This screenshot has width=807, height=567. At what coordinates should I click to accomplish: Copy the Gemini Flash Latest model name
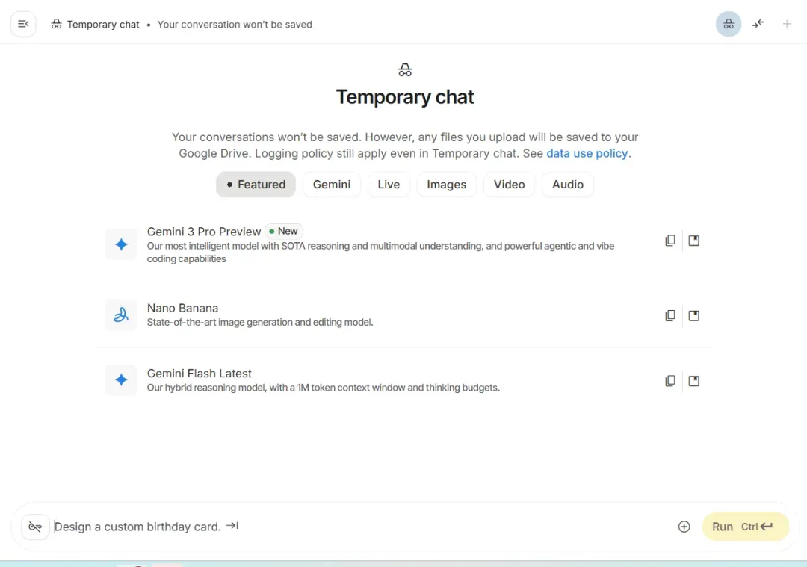(x=670, y=381)
